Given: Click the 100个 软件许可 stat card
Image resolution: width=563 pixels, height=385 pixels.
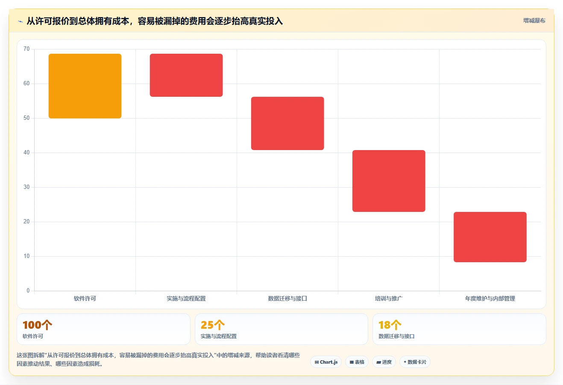Looking at the screenshot, I should (x=103, y=329).
